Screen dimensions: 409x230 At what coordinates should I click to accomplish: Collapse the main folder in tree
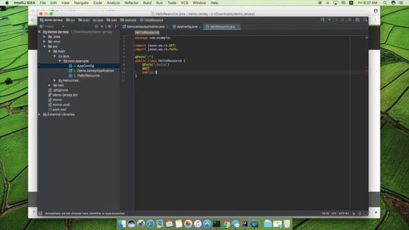(50, 51)
